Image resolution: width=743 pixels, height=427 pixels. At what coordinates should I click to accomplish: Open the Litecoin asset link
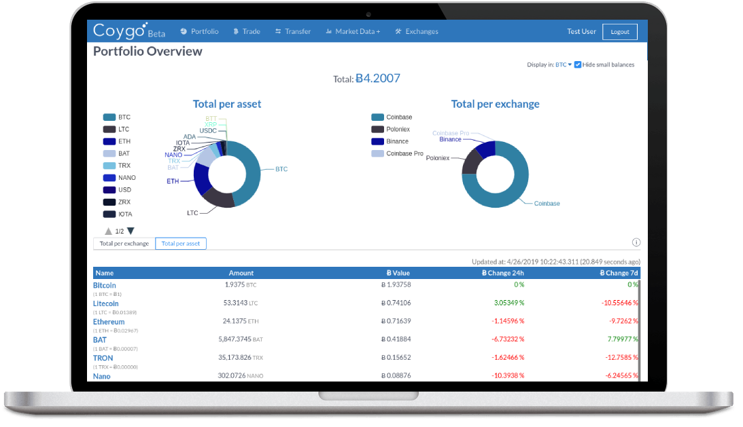pos(105,303)
